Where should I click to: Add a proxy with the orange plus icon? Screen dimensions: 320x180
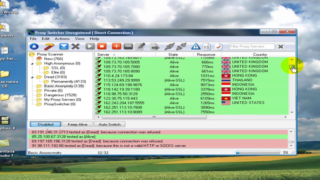point(116,46)
